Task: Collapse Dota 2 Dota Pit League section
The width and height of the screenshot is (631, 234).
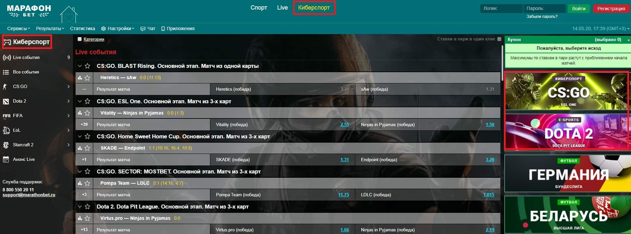Action: click(80, 207)
